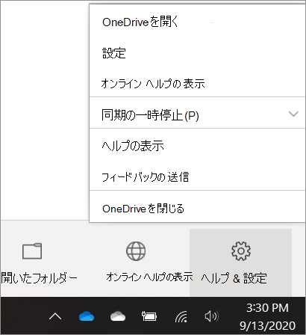This screenshot has height=335, width=306.
Task: Click the battery power tray icon
Action: point(149,316)
